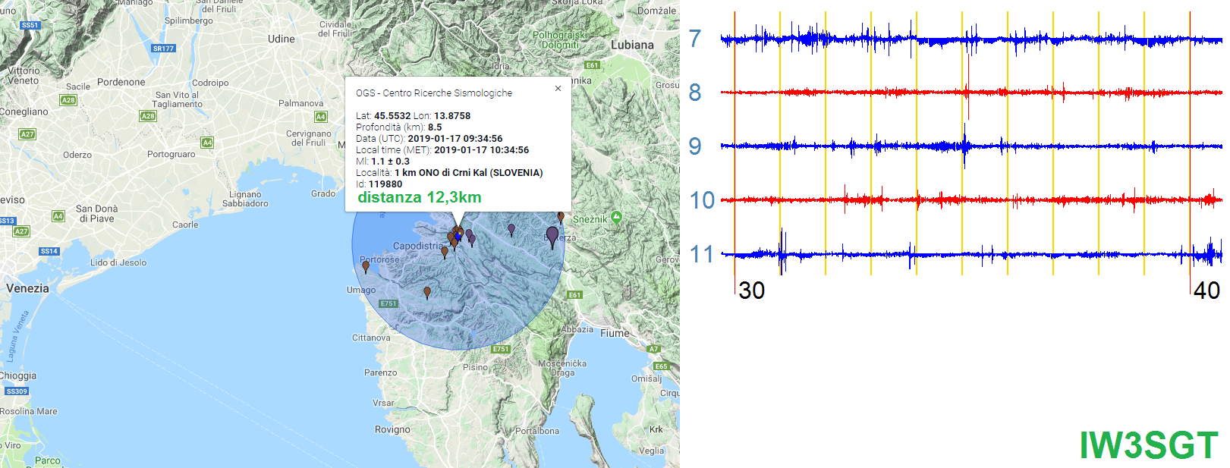Click the E65 road badge
Screen dimensions: 1230x468
pos(661,366)
